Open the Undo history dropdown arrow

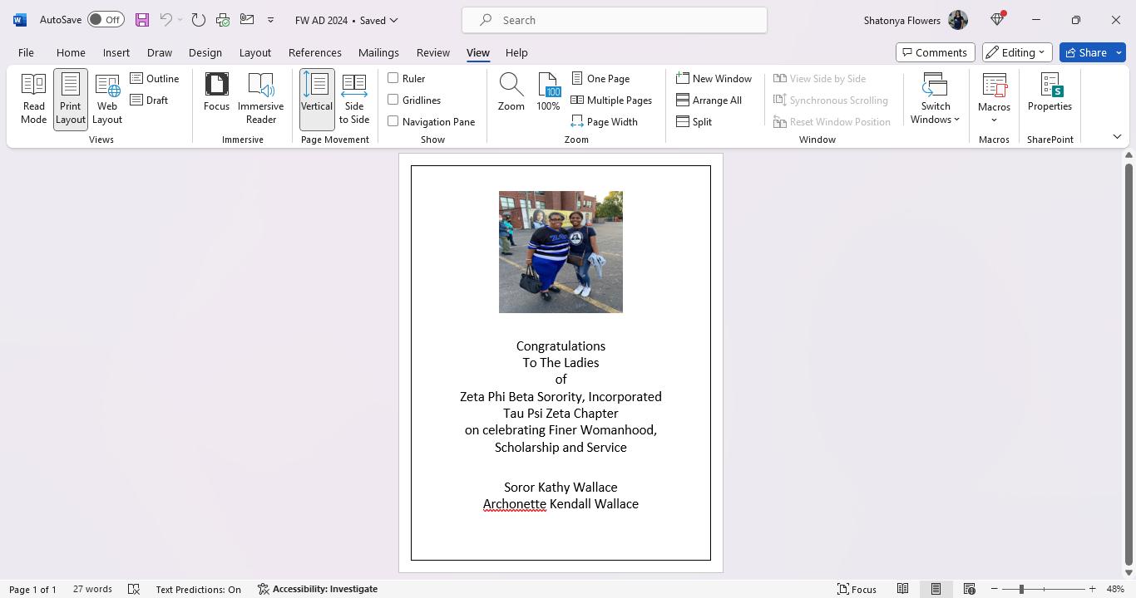coord(180,20)
